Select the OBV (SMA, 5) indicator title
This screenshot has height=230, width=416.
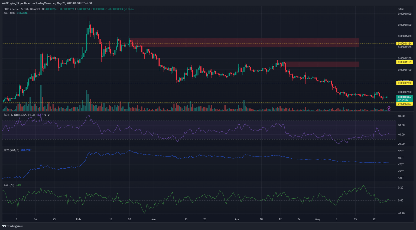pos(12,150)
